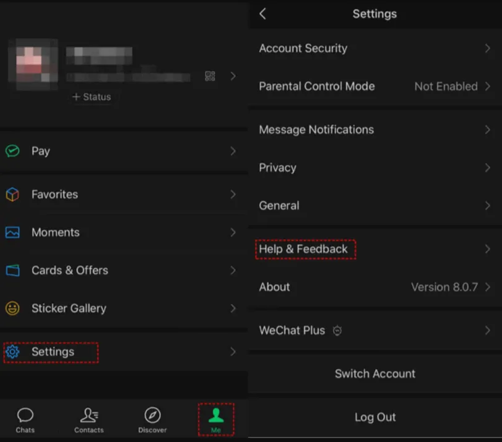Add a status with + Status

91,97
